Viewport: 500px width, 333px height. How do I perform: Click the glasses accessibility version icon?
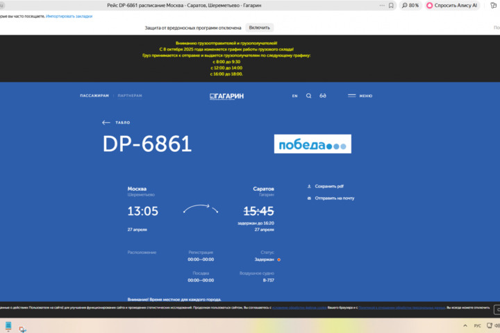(323, 96)
